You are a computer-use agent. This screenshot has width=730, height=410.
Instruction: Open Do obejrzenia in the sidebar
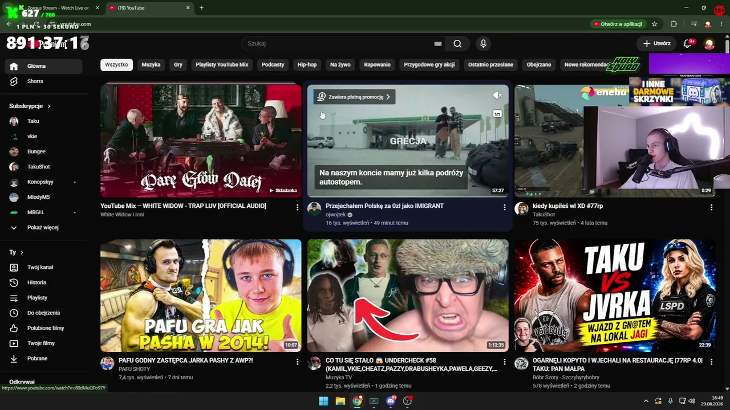43,313
